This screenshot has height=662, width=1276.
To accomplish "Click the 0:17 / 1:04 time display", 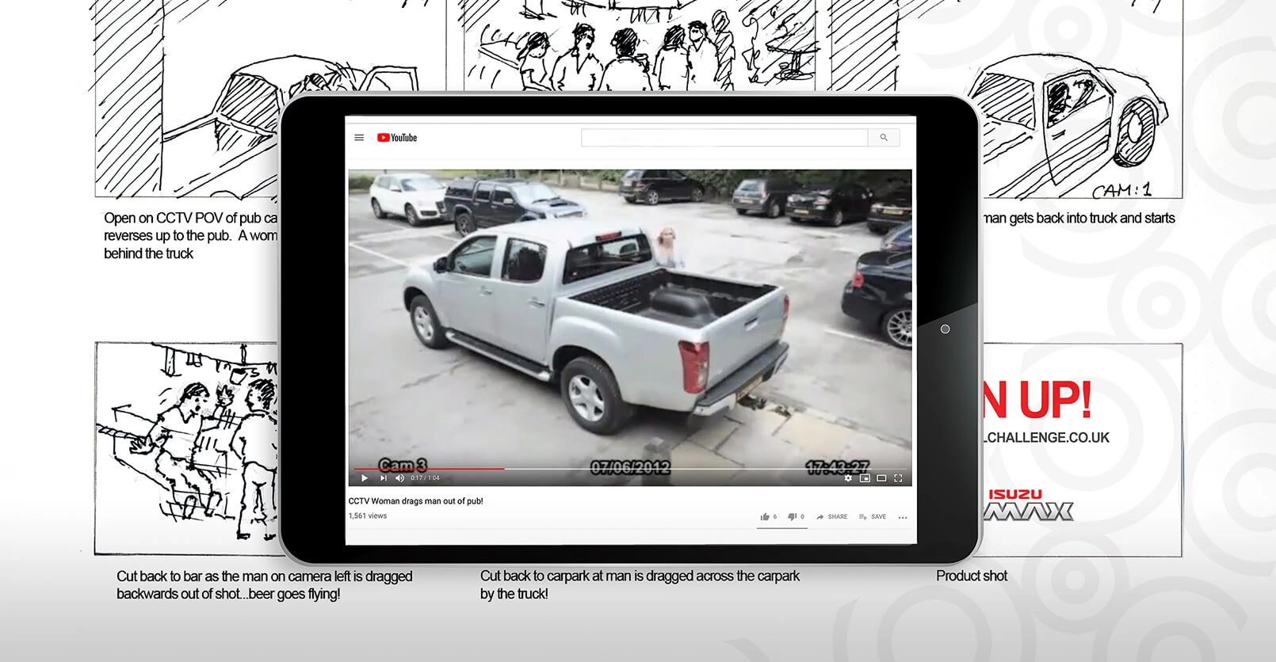I will tap(425, 478).
